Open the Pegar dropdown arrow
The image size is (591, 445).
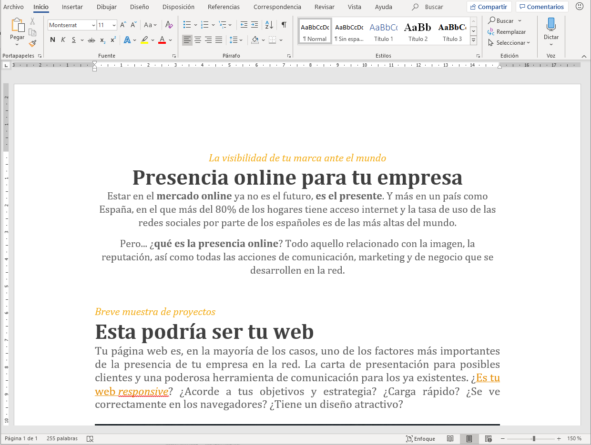click(x=17, y=44)
